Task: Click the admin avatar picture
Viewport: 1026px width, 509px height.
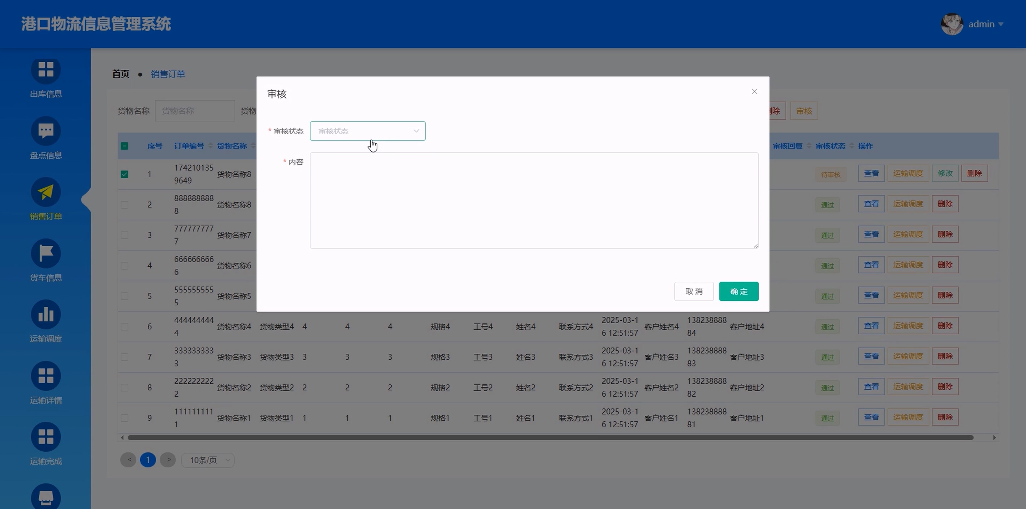Action: (952, 24)
